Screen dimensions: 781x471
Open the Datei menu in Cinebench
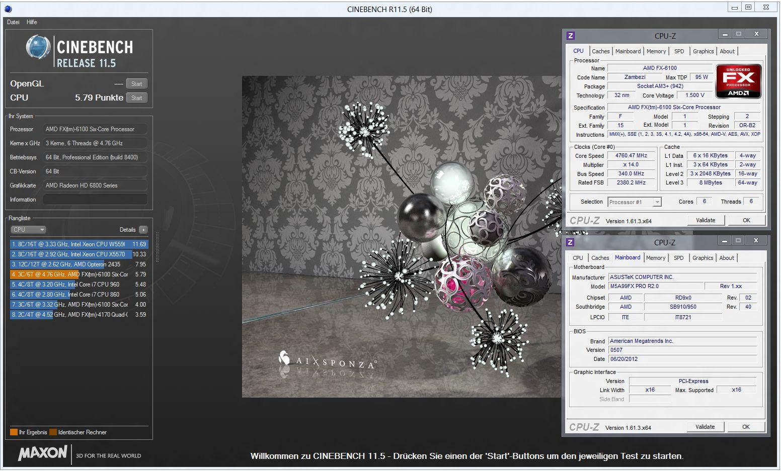click(13, 22)
